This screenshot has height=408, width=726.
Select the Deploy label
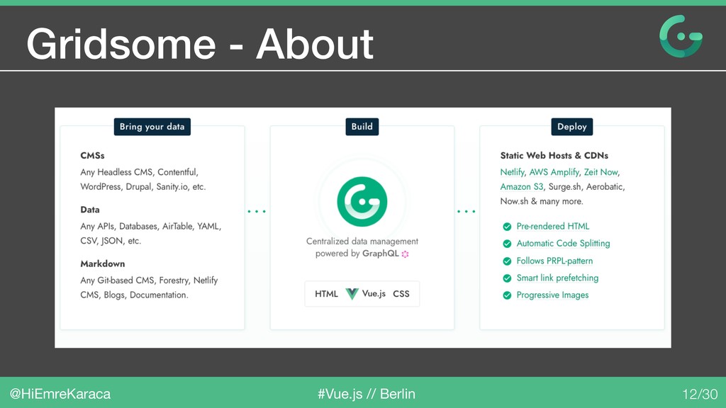(x=572, y=127)
